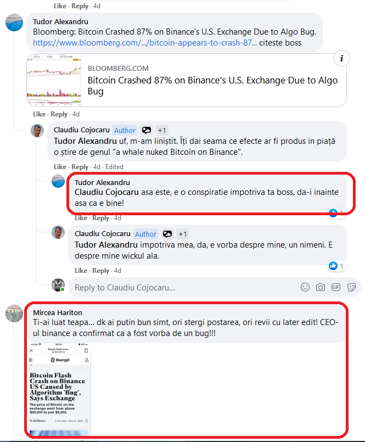This screenshot has height=442, width=365.
Task: Reply to Claudiu's 'uf, m-am liniștit' comment
Action: pyautogui.click(x=80, y=167)
